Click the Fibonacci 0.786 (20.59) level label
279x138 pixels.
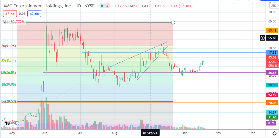[8, 101]
